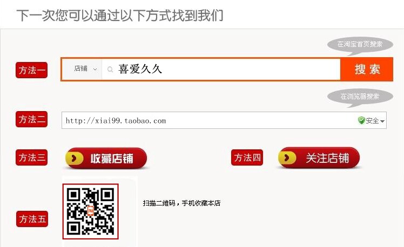
Task: Click the 方法三 red label
Action: click(x=31, y=157)
